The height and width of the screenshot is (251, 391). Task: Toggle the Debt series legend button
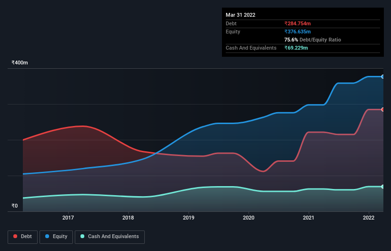tap(22, 237)
